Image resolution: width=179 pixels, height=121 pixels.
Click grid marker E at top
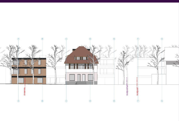tap(114, 39)
